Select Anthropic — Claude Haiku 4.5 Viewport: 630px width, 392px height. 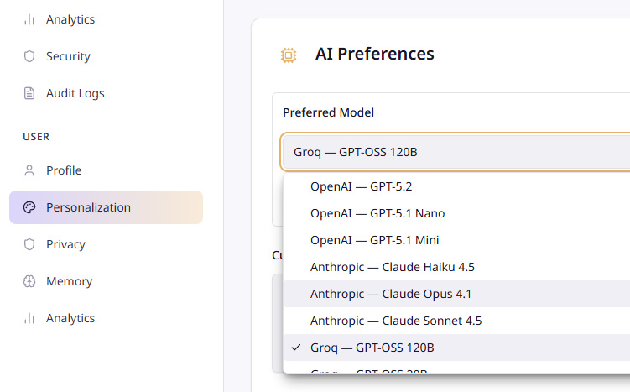pos(393,267)
